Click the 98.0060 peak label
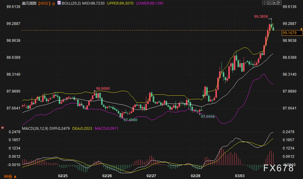 (103, 88)
